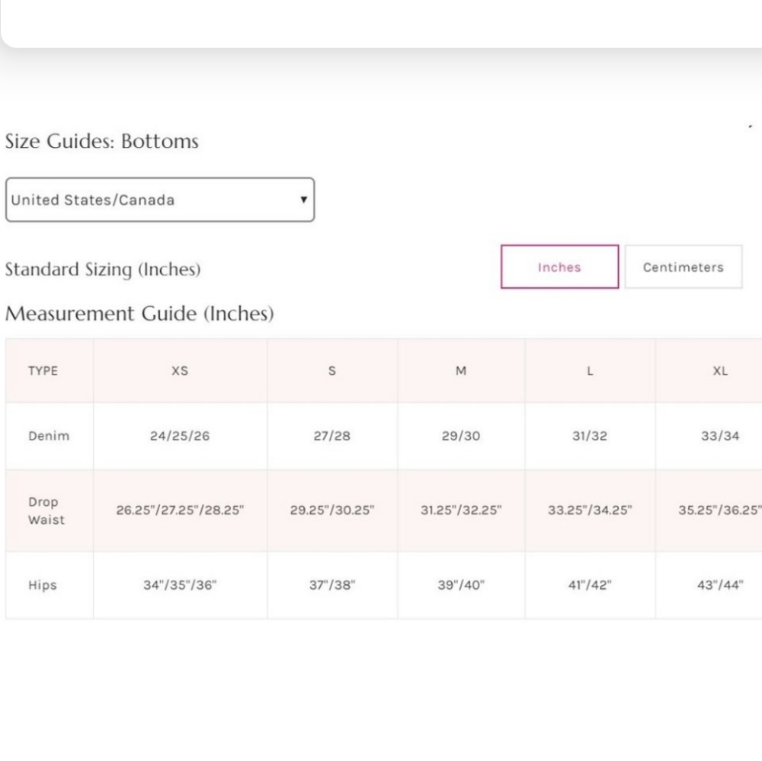The width and height of the screenshot is (762, 761).
Task: Switch units to Inches
Action: (559, 267)
